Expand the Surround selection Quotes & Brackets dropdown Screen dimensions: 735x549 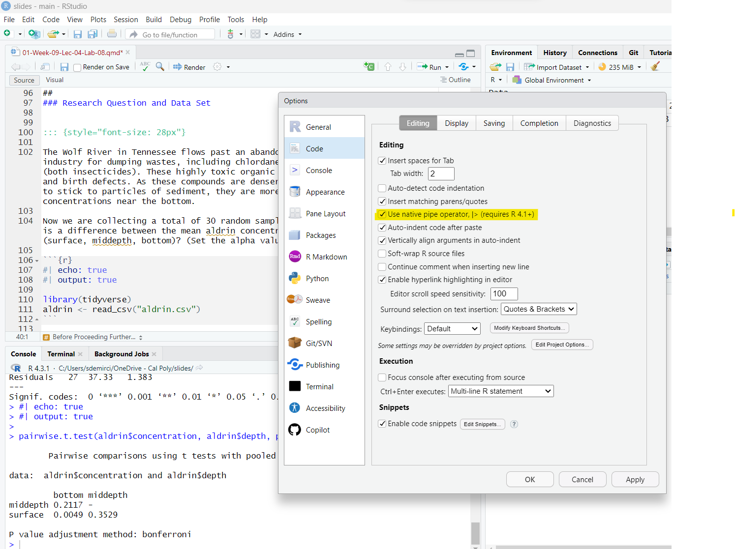tap(539, 309)
